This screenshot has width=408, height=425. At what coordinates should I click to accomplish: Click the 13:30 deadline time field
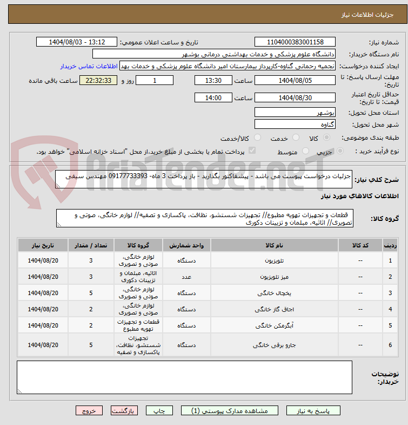pos(213,81)
